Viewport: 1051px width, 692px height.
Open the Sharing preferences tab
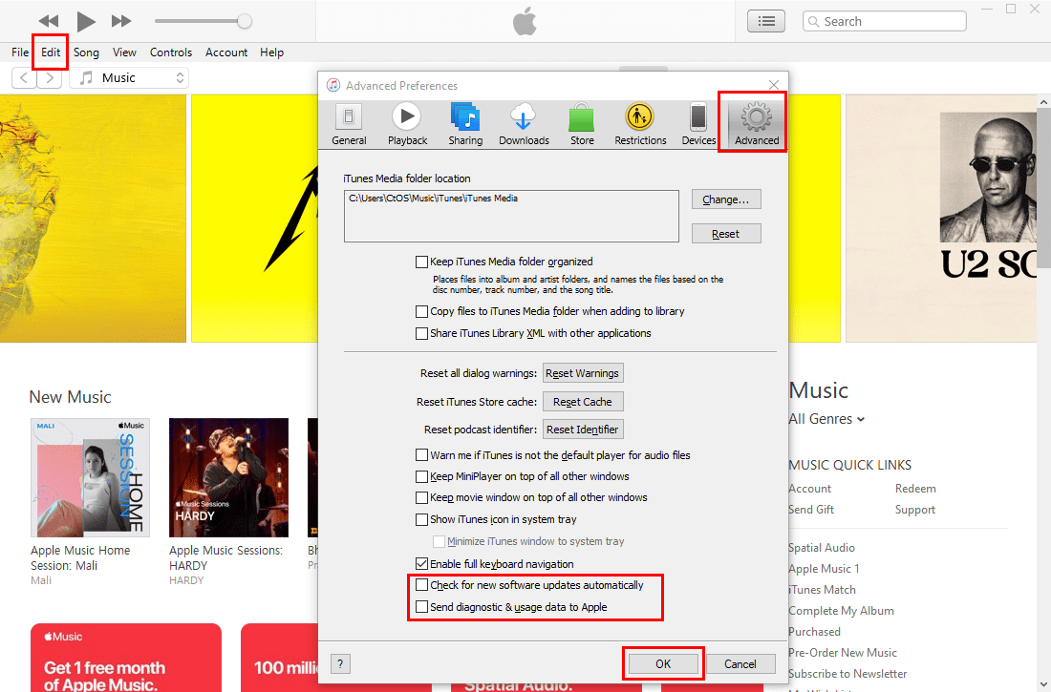465,125
